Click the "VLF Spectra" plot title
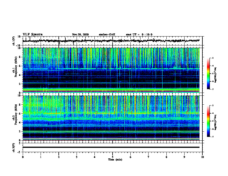 point(33,35)
